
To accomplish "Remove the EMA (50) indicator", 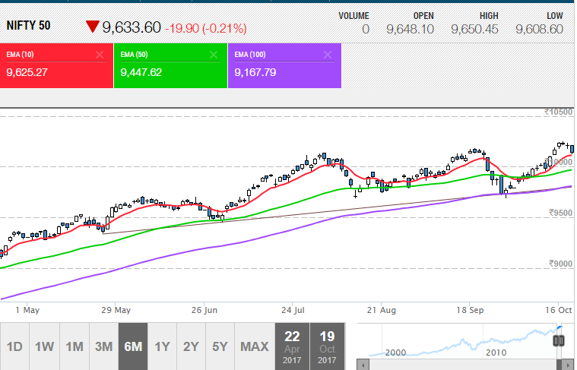I will [214, 55].
